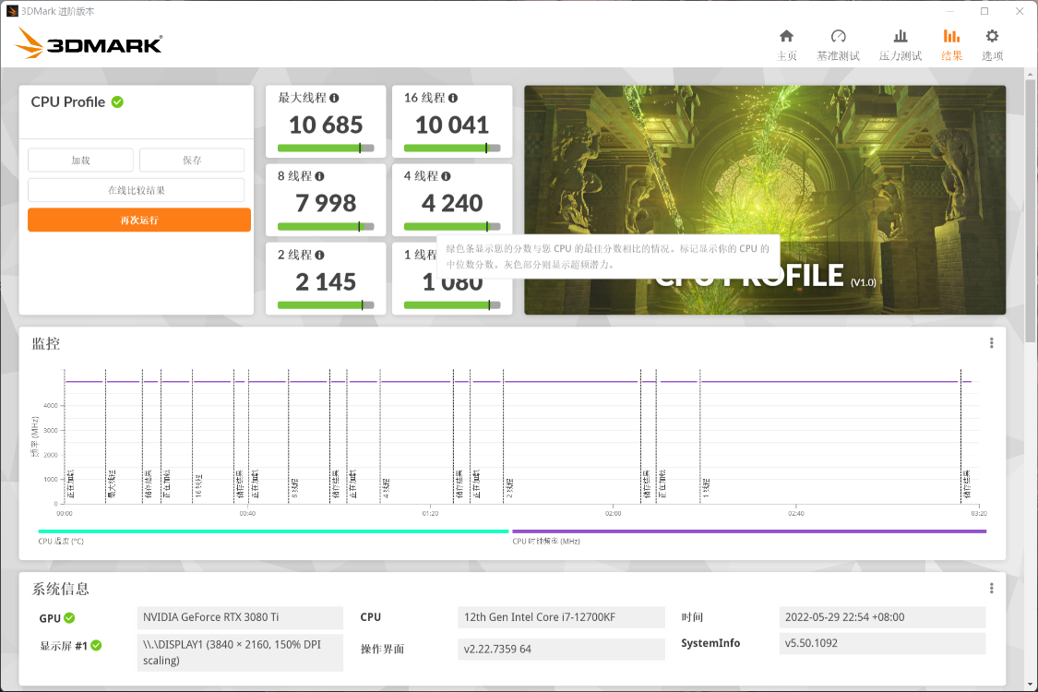Click the green check next to CPU Profile
Screen dimensions: 1038x692
point(117,102)
